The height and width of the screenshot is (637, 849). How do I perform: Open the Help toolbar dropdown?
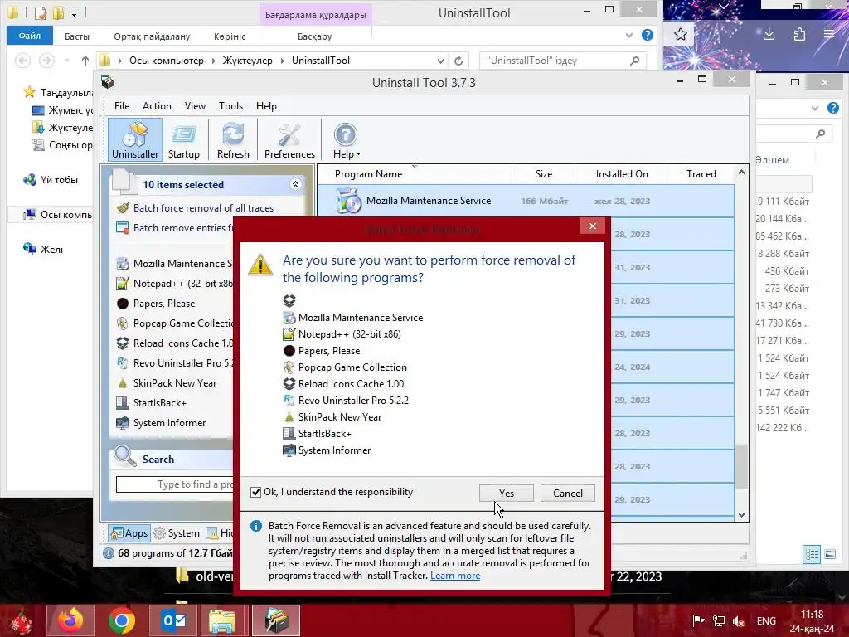[346, 139]
